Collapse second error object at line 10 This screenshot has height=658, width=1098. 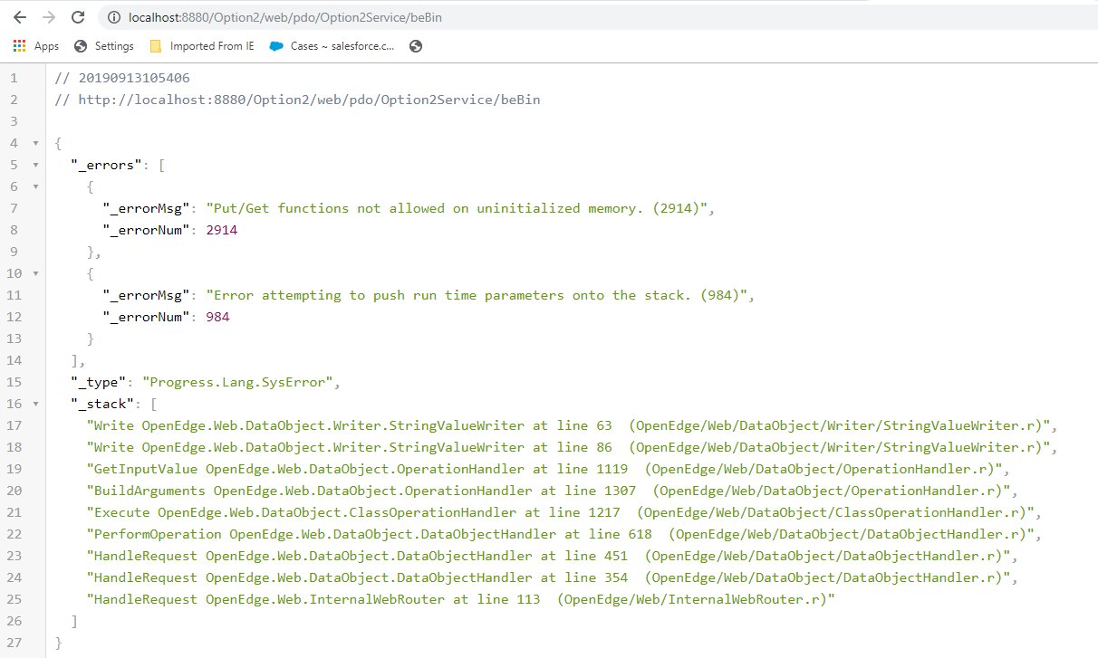(35, 273)
